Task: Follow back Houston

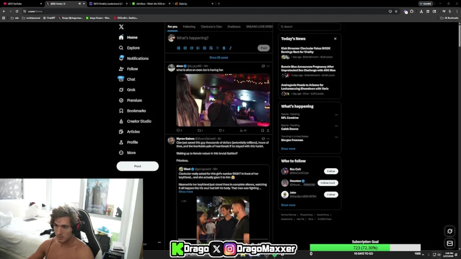Action: point(328,183)
